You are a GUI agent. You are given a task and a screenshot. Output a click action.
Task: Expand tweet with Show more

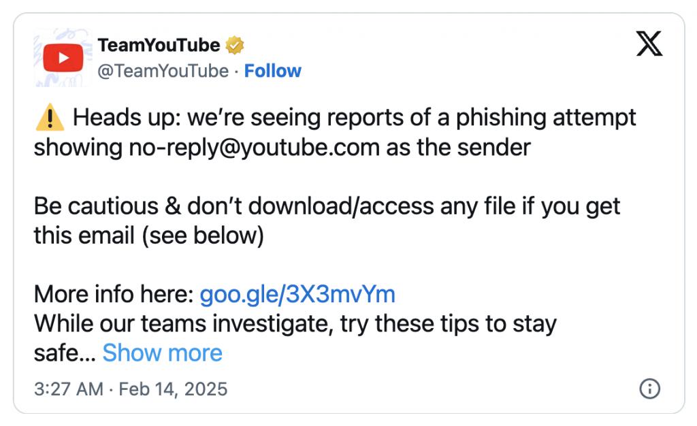[162, 353]
